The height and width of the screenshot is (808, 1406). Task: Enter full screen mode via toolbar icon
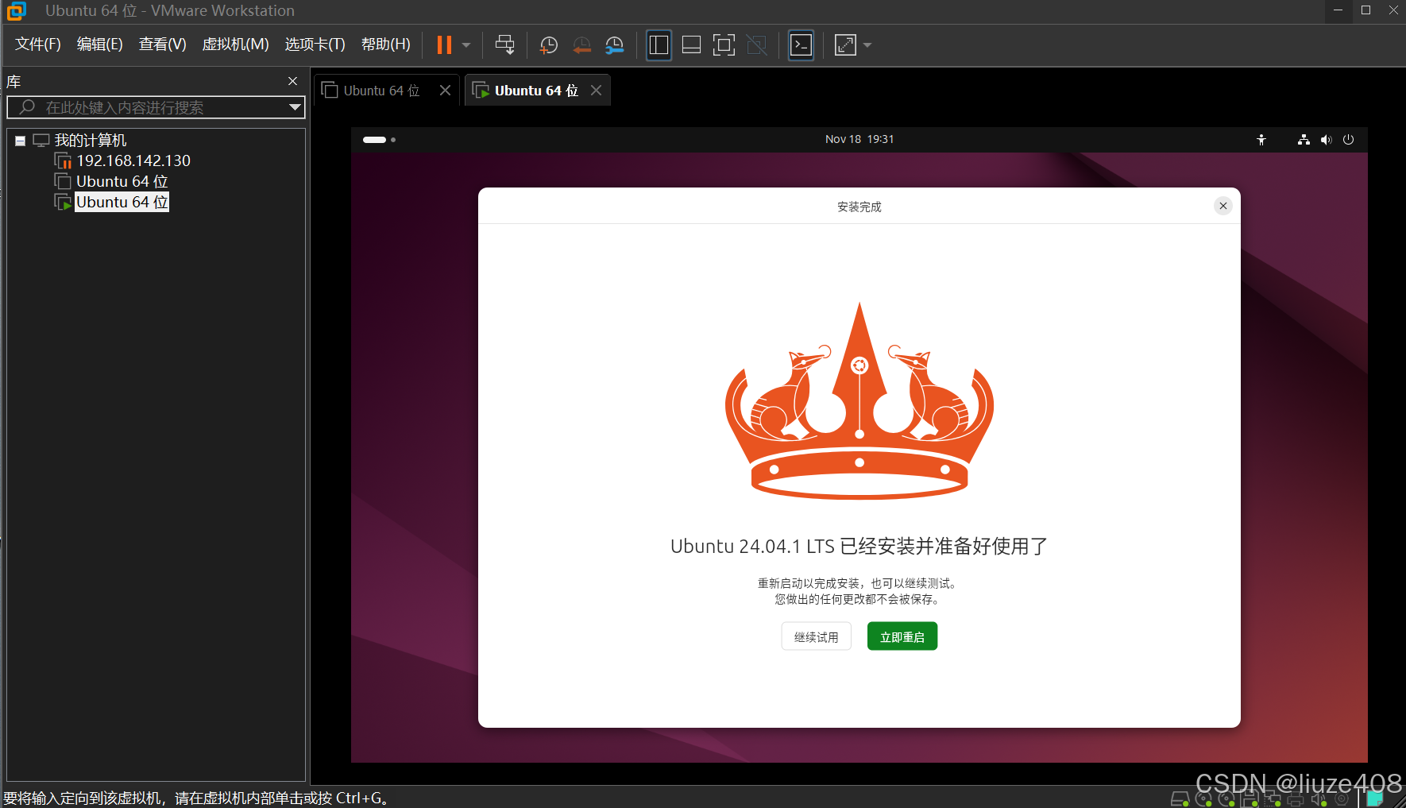(724, 45)
